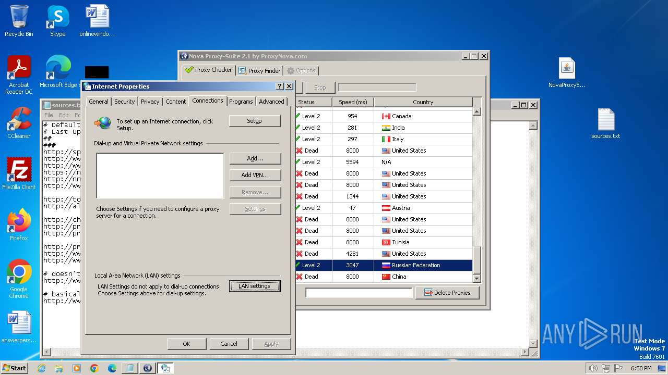The image size is (668, 375).
Task: Click the Setup button
Action: click(255, 121)
